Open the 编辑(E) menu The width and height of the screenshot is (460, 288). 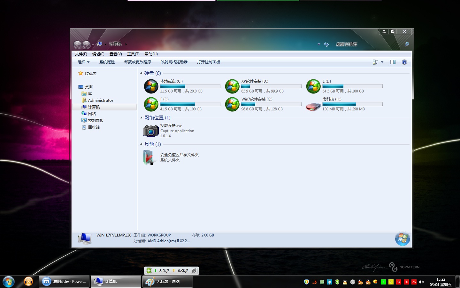coord(98,54)
